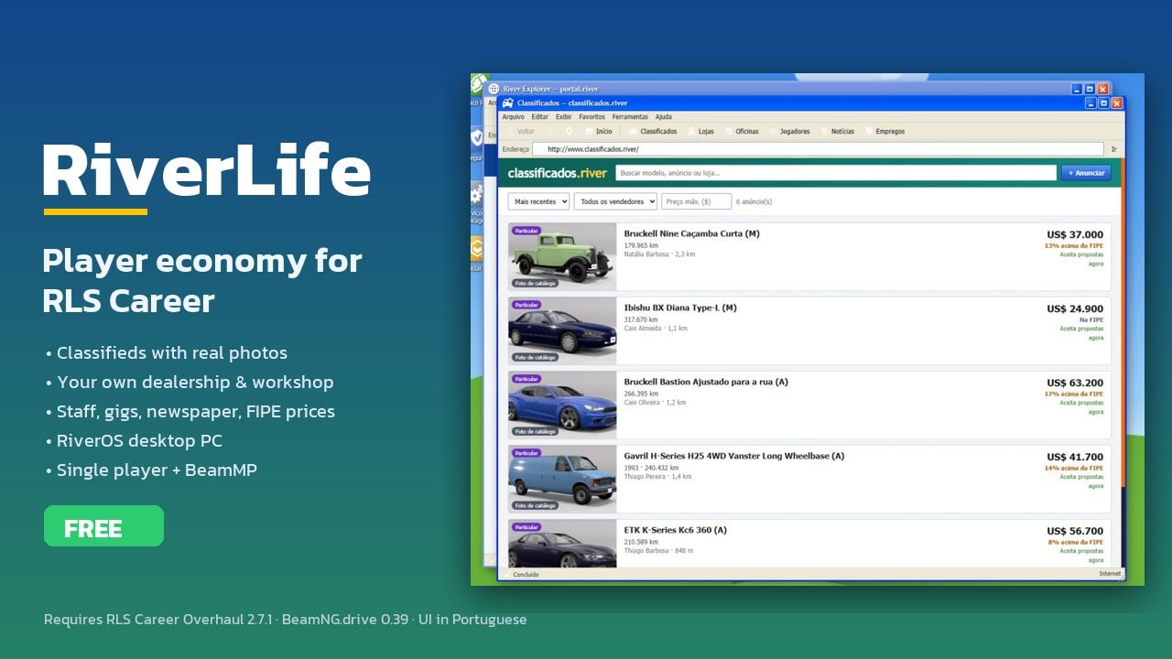
Task: Open the Exibir menu
Action: pyautogui.click(x=564, y=117)
